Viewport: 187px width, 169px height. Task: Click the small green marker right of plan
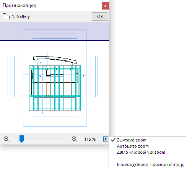pos(83,76)
